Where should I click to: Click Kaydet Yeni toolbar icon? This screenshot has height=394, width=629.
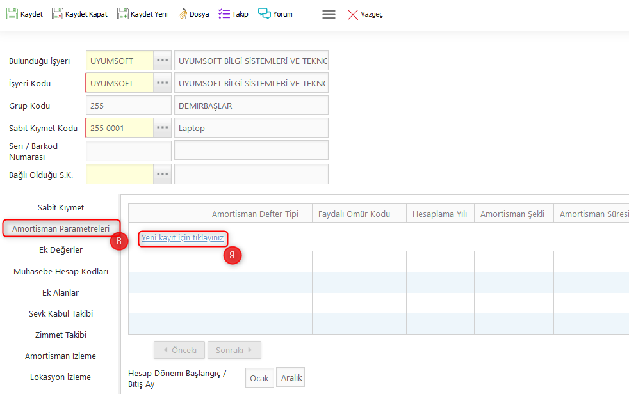123,14
